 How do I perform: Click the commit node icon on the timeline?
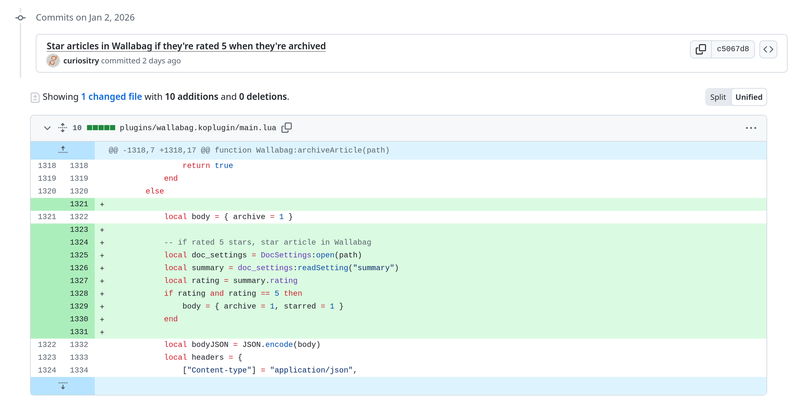tap(20, 18)
